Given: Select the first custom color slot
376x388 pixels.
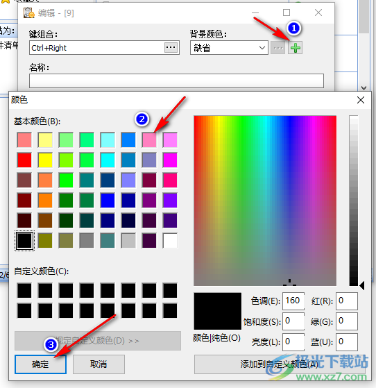Looking at the screenshot, I should coord(24,291).
